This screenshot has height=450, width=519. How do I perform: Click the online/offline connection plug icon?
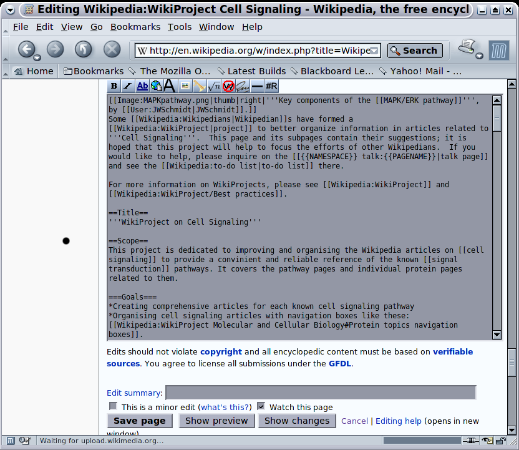(x=471, y=441)
